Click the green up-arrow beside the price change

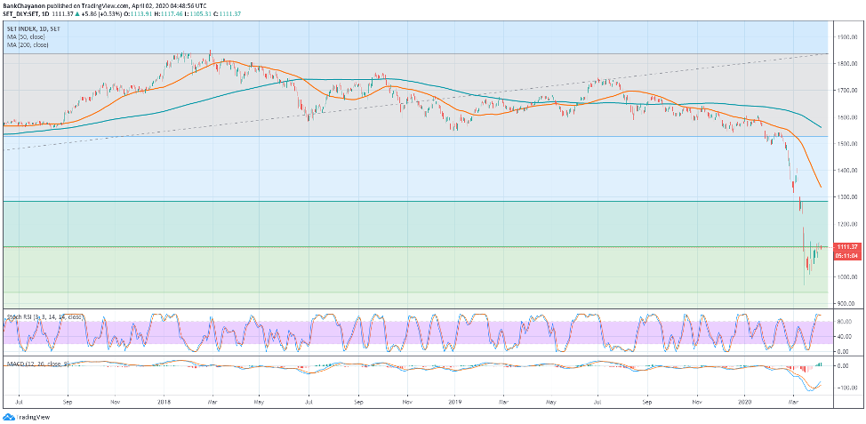tap(77, 14)
